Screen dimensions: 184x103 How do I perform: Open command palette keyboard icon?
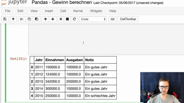[112, 19]
